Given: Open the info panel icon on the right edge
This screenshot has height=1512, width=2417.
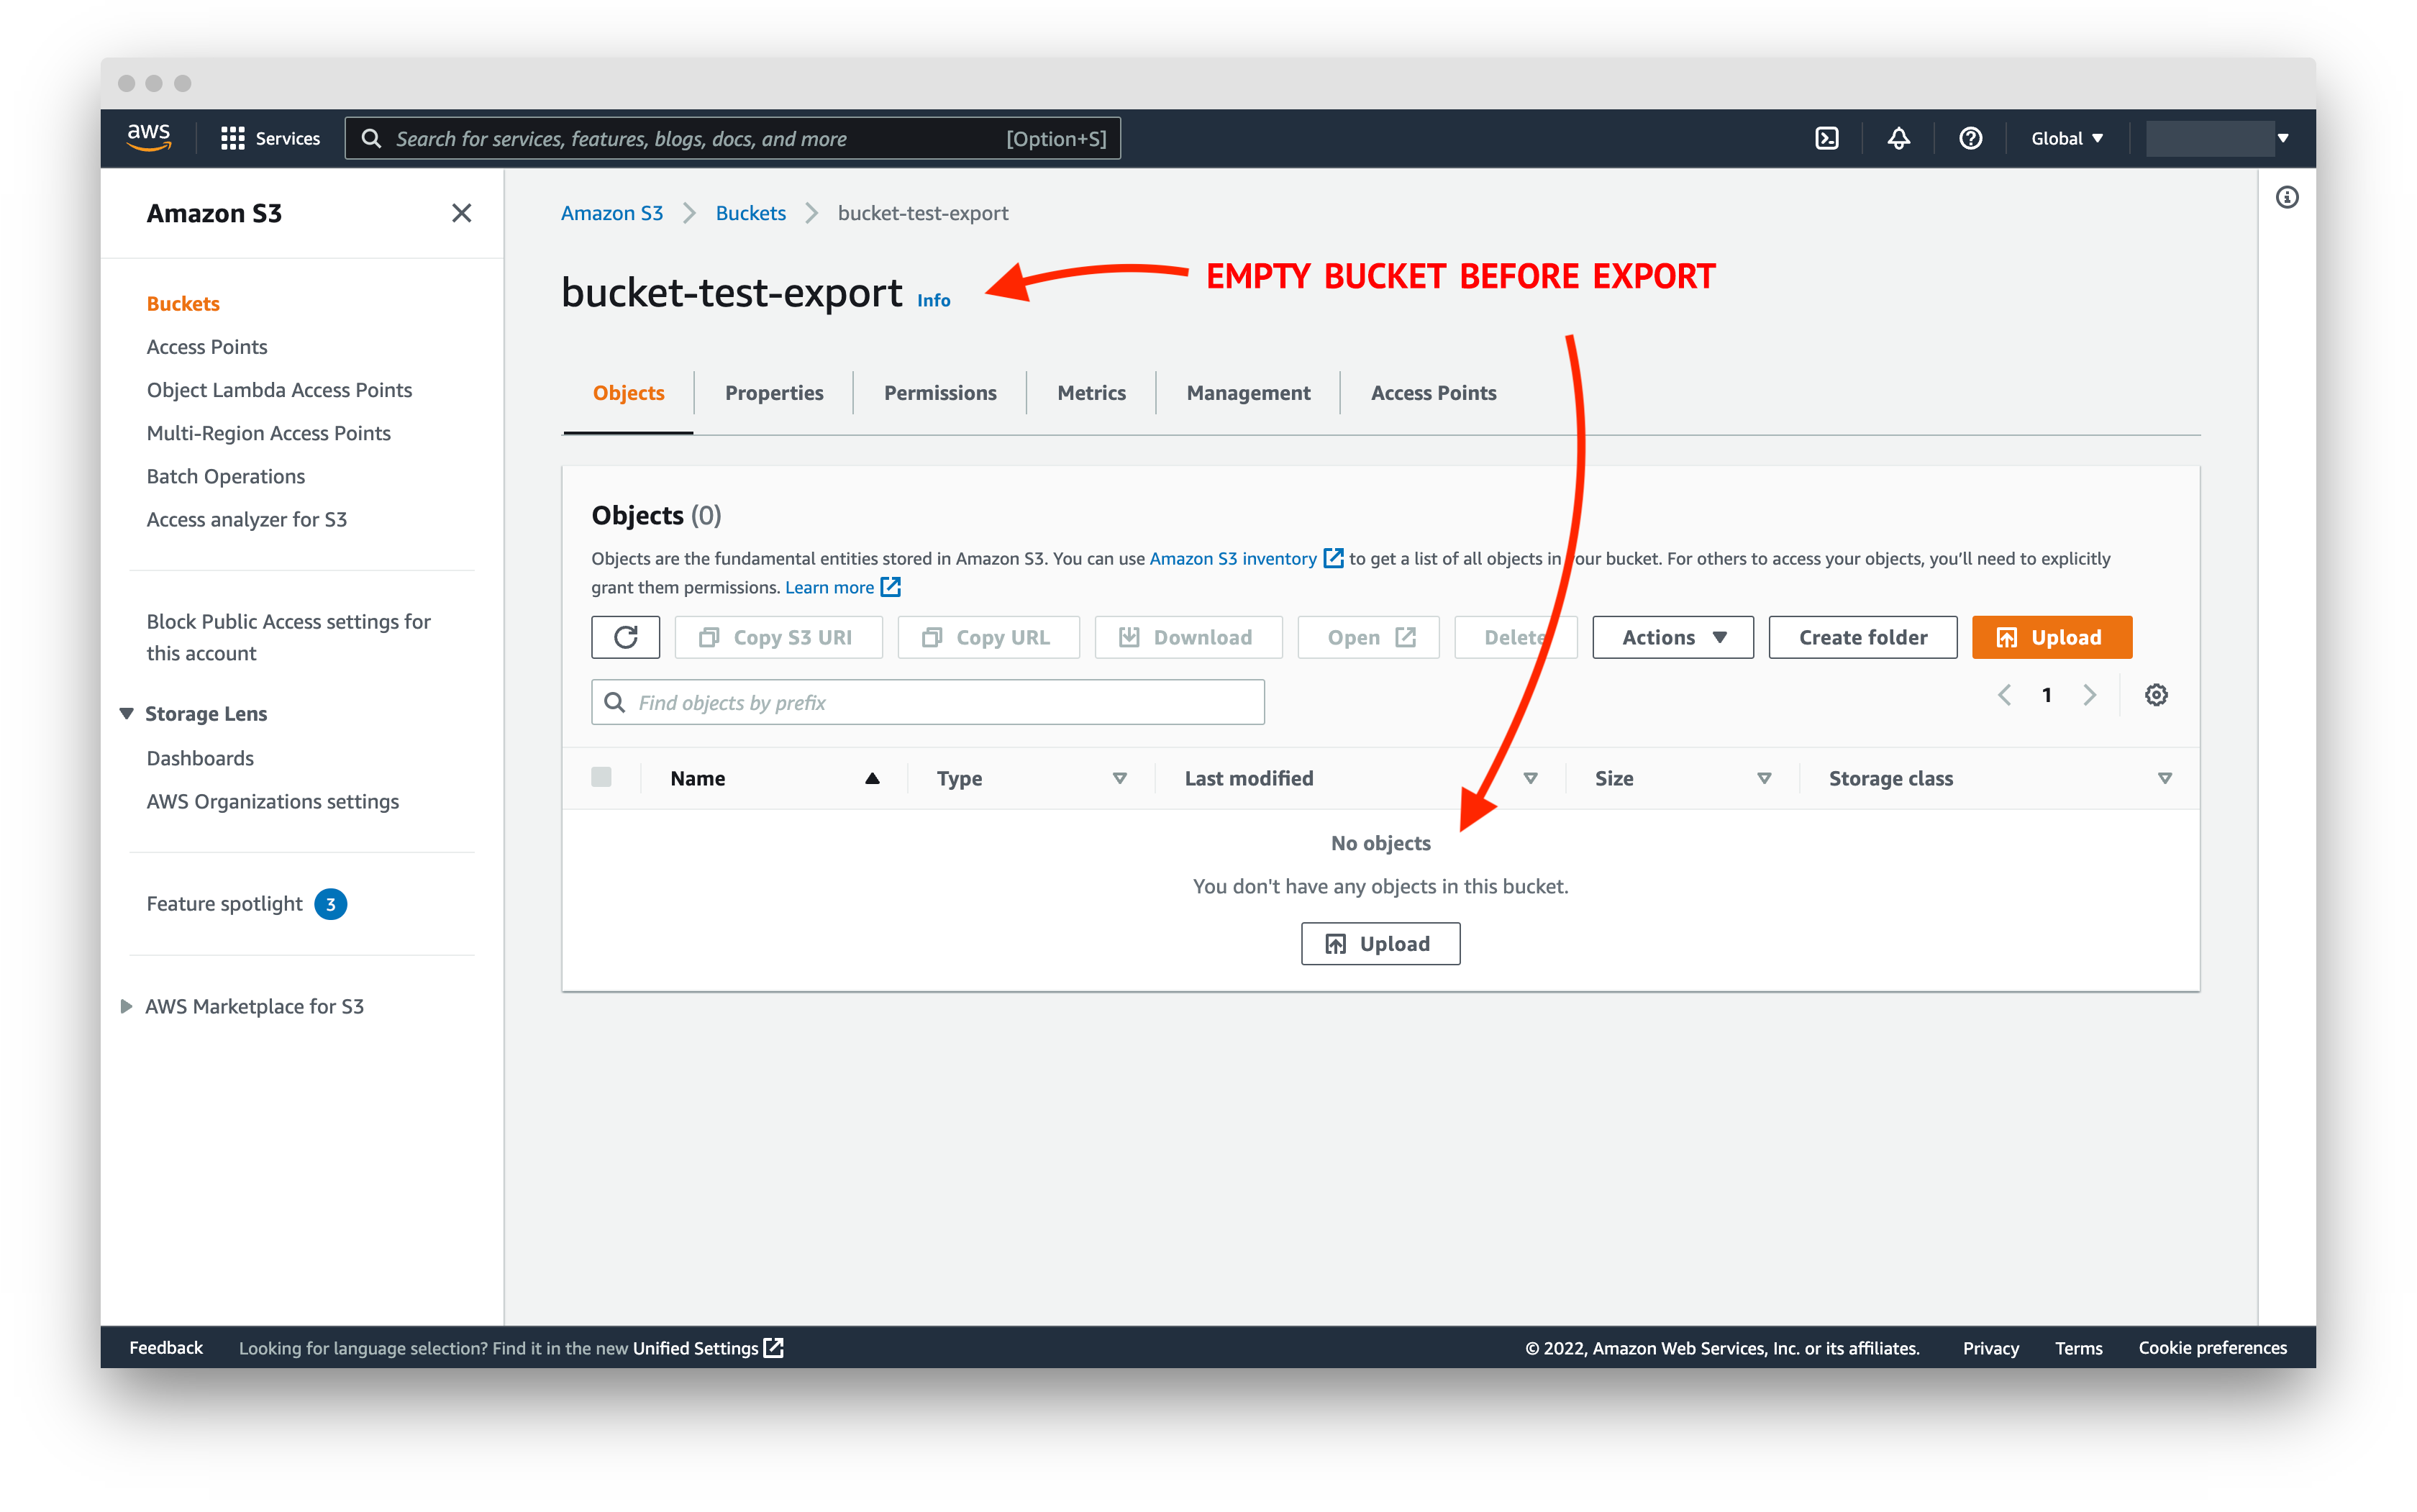Looking at the screenshot, I should (x=2286, y=197).
